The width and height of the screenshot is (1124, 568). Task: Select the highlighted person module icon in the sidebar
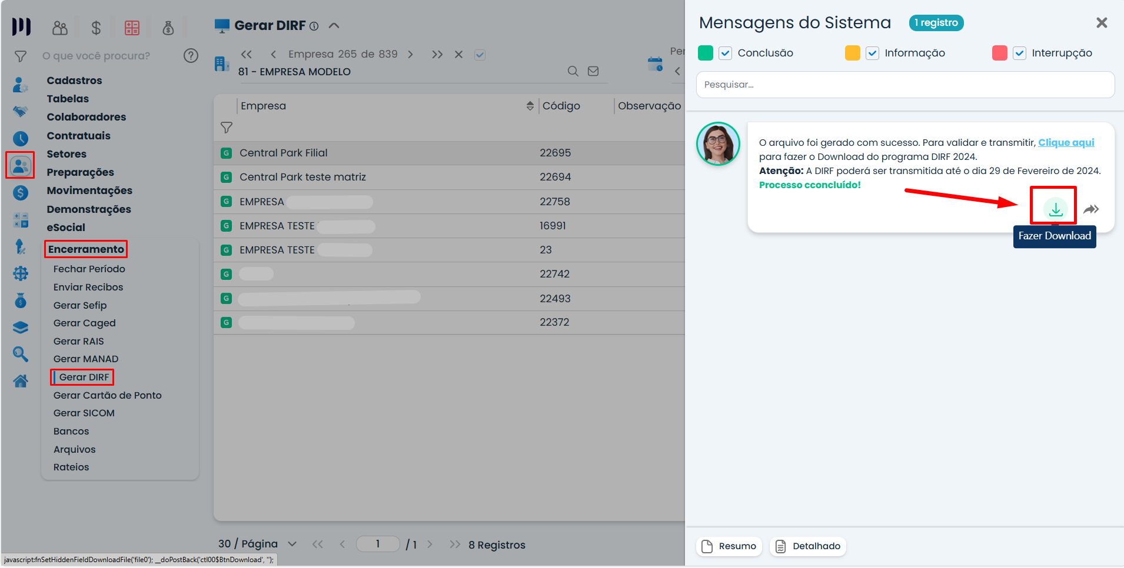21,165
